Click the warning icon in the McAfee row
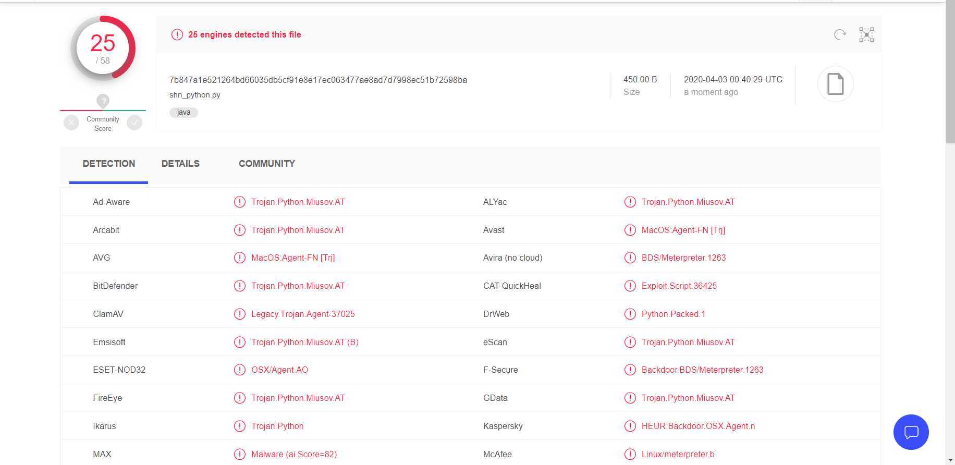Screen dimensions: 955x465 coord(630,454)
